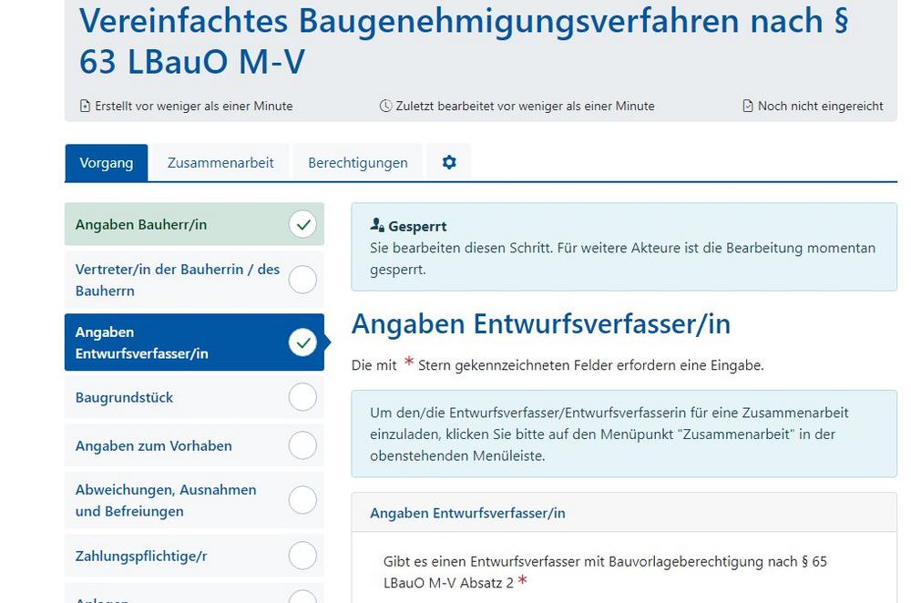Select the Vorgang tab
This screenshot has height=603, width=911.
tap(107, 163)
